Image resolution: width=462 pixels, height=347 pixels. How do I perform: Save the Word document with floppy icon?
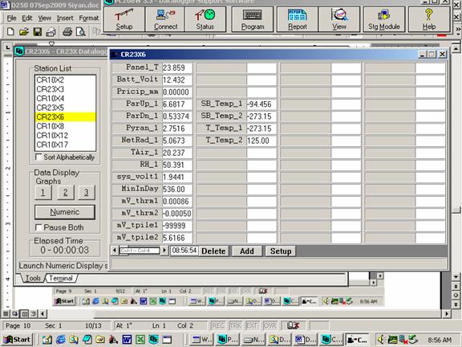(x=38, y=31)
